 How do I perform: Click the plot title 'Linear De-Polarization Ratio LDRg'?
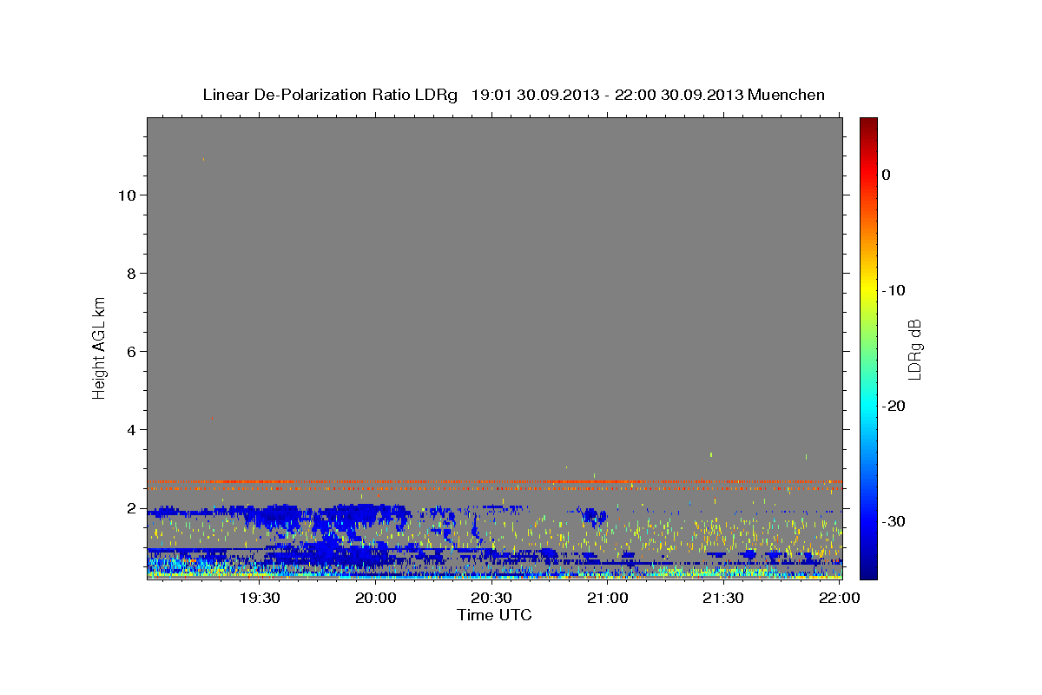click(x=330, y=95)
